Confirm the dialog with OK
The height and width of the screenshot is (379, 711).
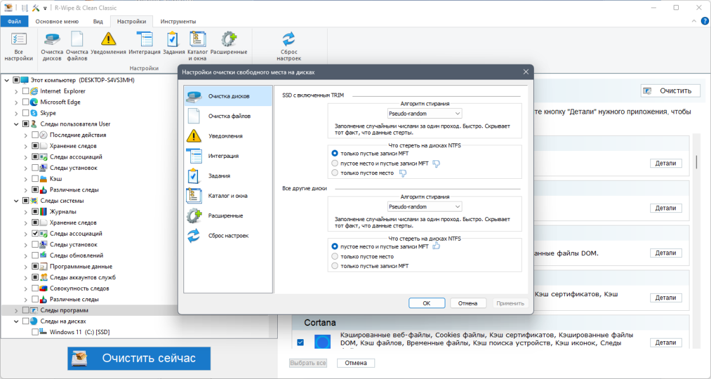point(426,303)
